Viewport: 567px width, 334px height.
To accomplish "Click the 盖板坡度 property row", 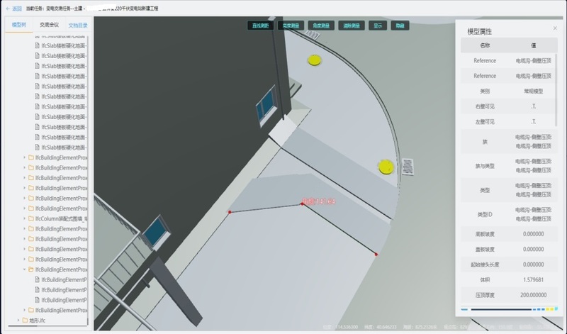I will tap(509, 250).
